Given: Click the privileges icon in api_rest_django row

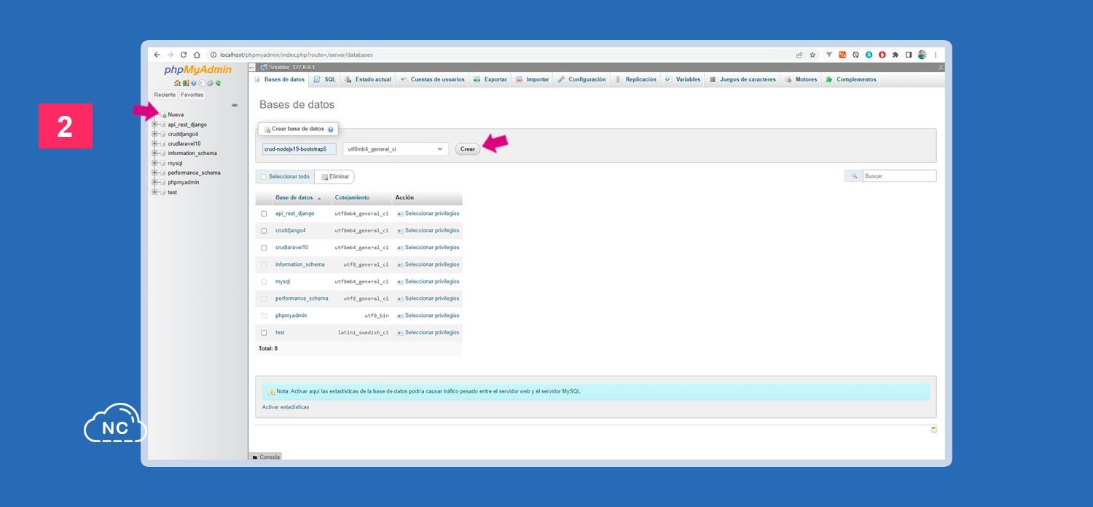Looking at the screenshot, I should coord(400,214).
